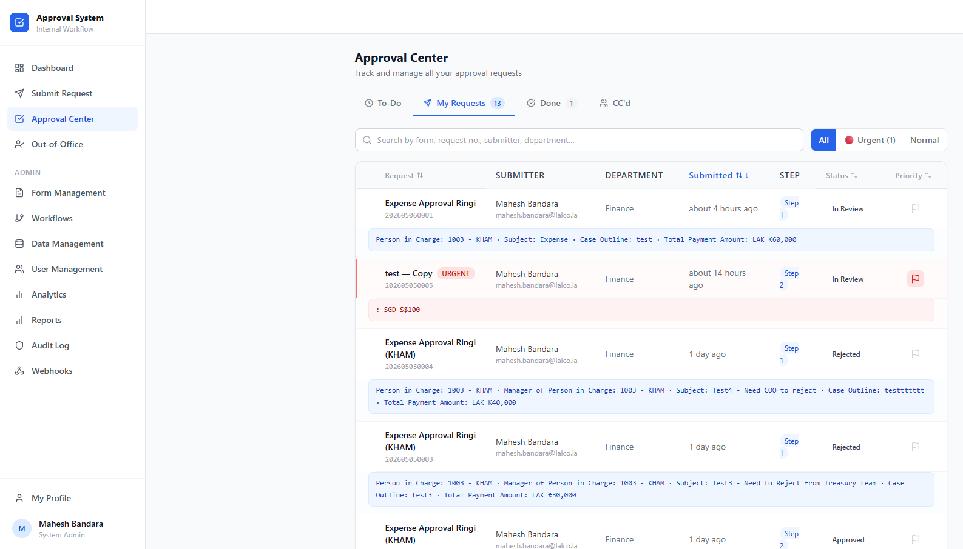Open Out-of-Office settings
The height and width of the screenshot is (549, 963).
(72, 144)
